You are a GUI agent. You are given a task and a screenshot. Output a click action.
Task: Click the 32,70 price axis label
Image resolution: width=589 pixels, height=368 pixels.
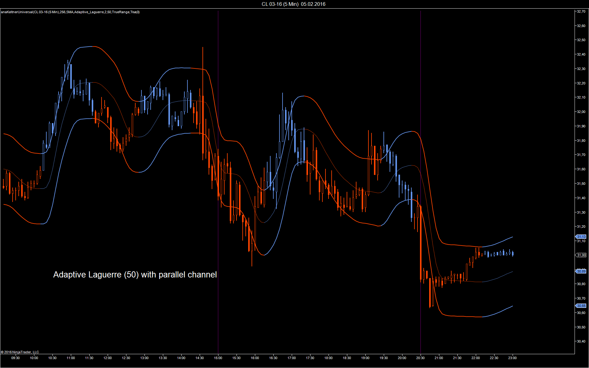581,11
